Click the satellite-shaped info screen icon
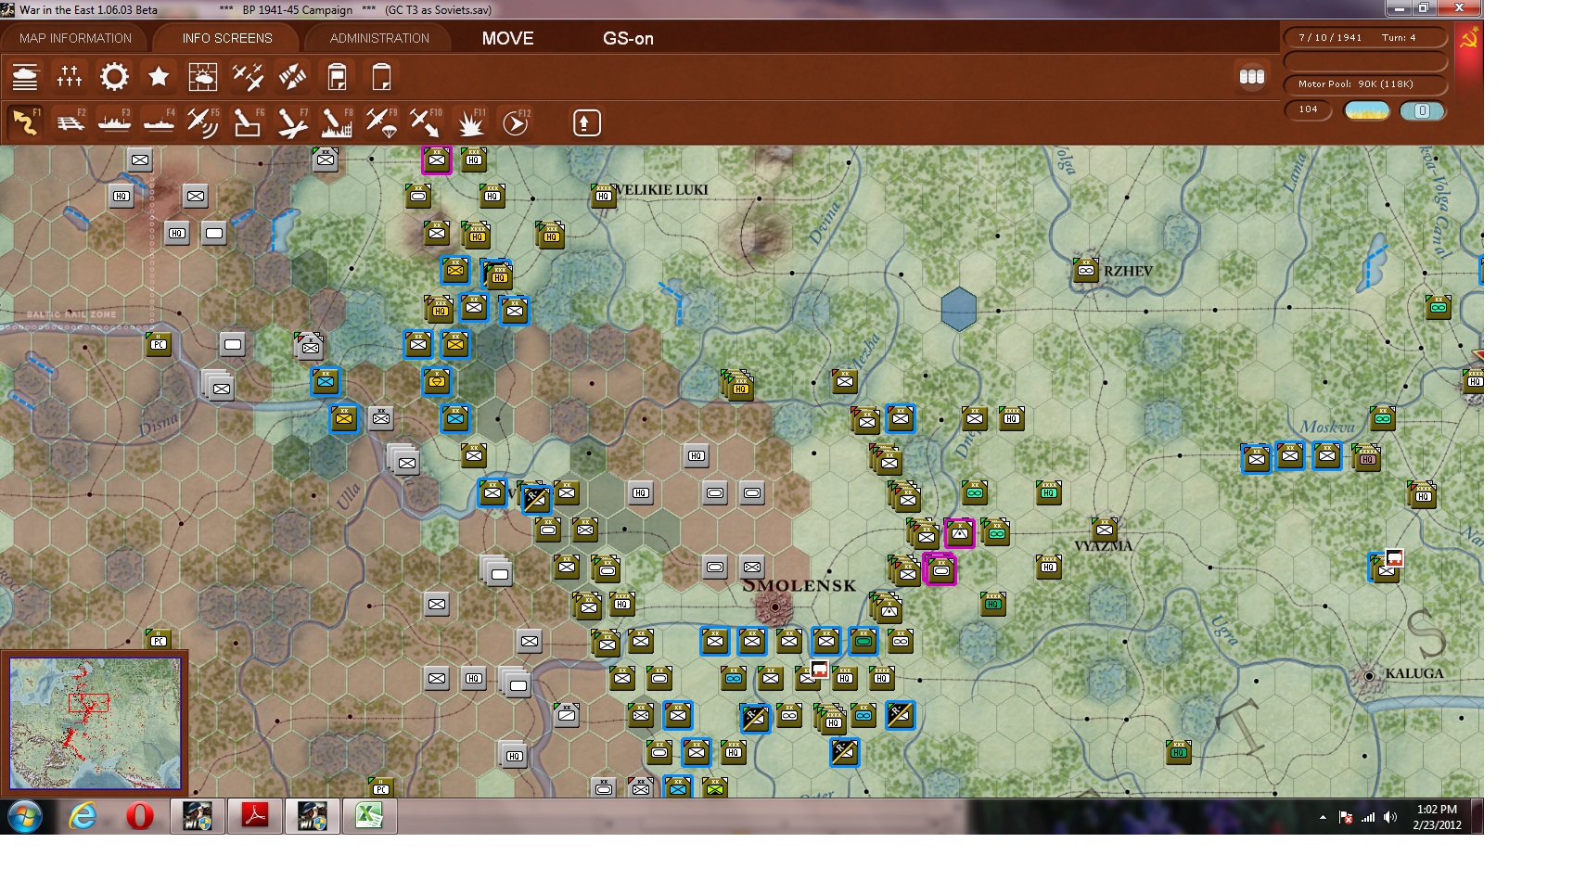The width and height of the screenshot is (1586, 894). click(x=292, y=77)
